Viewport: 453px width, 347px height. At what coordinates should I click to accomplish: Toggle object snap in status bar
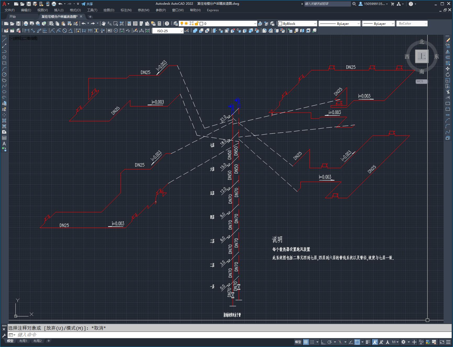coord(357,342)
